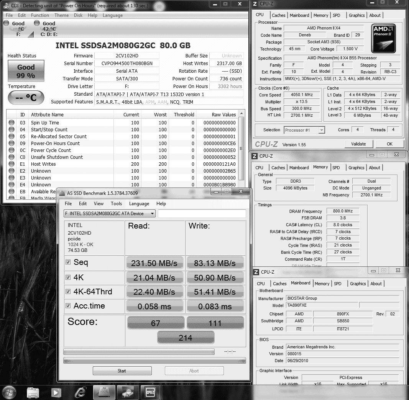Switch to AS SSD taskbar icon
The height and width of the screenshot is (400, 409).
104,392
